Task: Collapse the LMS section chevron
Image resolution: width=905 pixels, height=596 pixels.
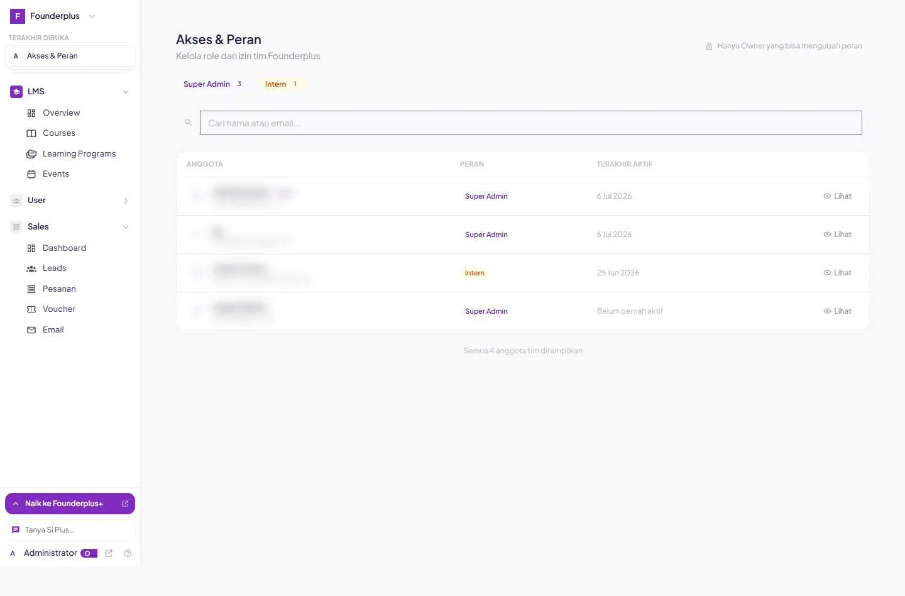Action: pyautogui.click(x=126, y=92)
